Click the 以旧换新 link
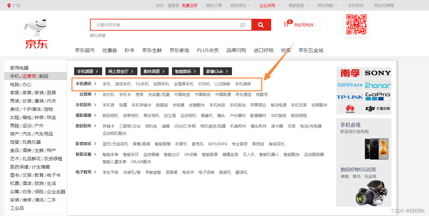This screenshot has height=216, width=429. coord(222,84)
